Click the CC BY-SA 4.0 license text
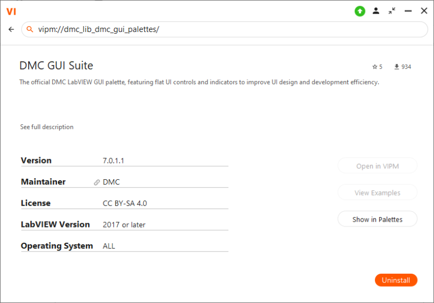This screenshot has width=434, height=303. 125,203
